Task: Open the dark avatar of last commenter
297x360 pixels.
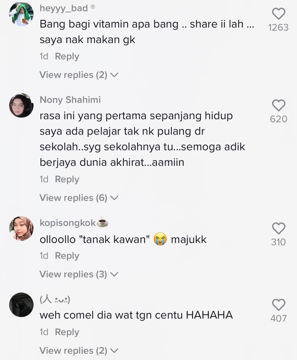Action: pos(21,305)
